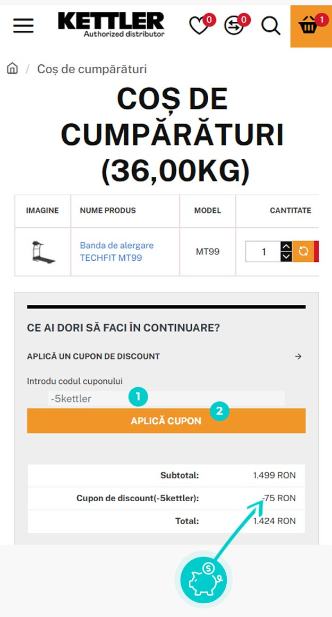Open the wishlist heart icon
Image resolution: width=332 pixels, height=617 pixels.
199,26
